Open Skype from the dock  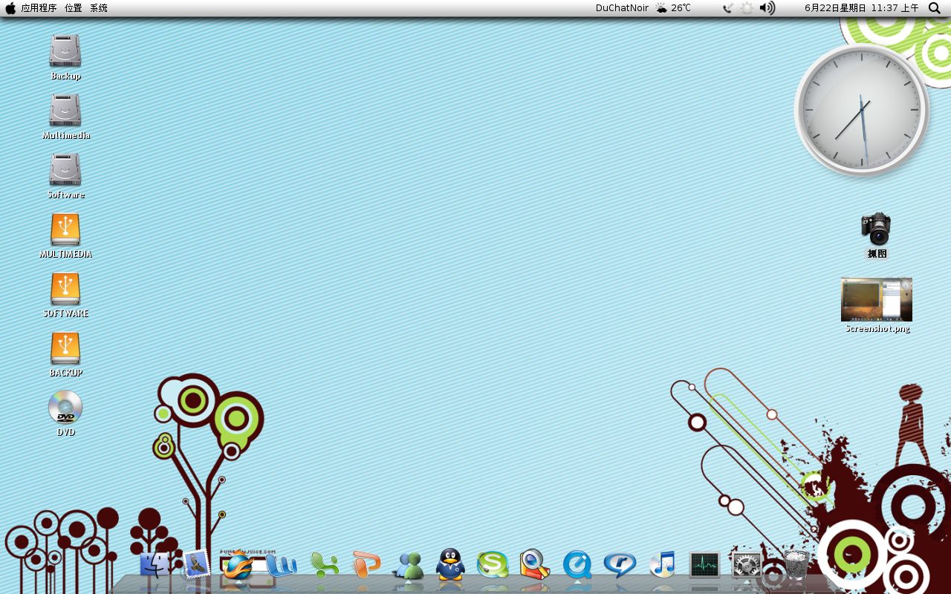[x=493, y=564]
